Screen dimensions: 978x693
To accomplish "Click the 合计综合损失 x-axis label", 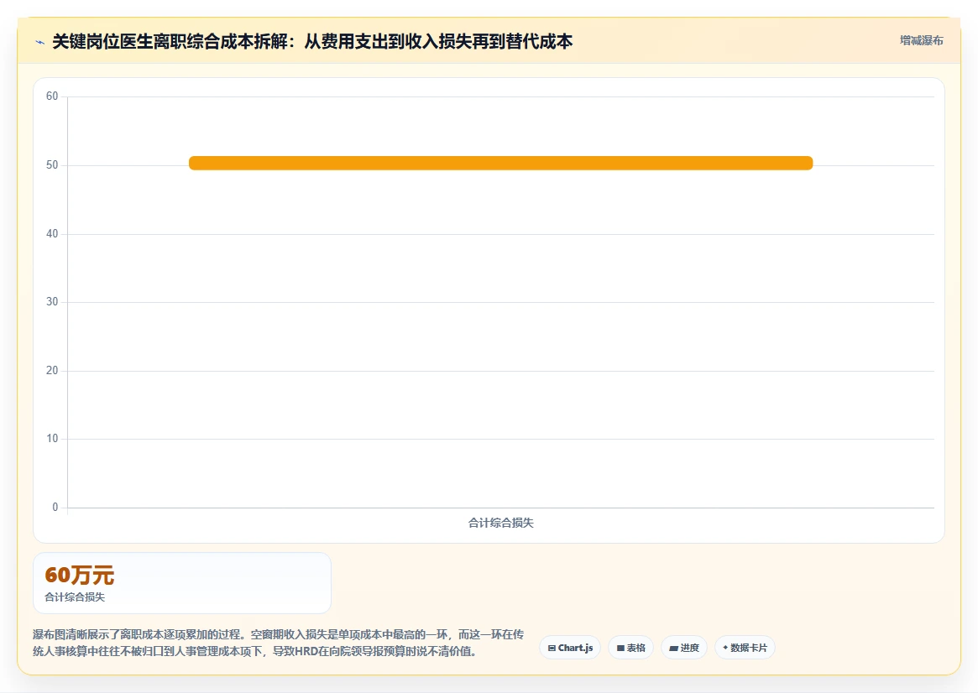I will (501, 523).
